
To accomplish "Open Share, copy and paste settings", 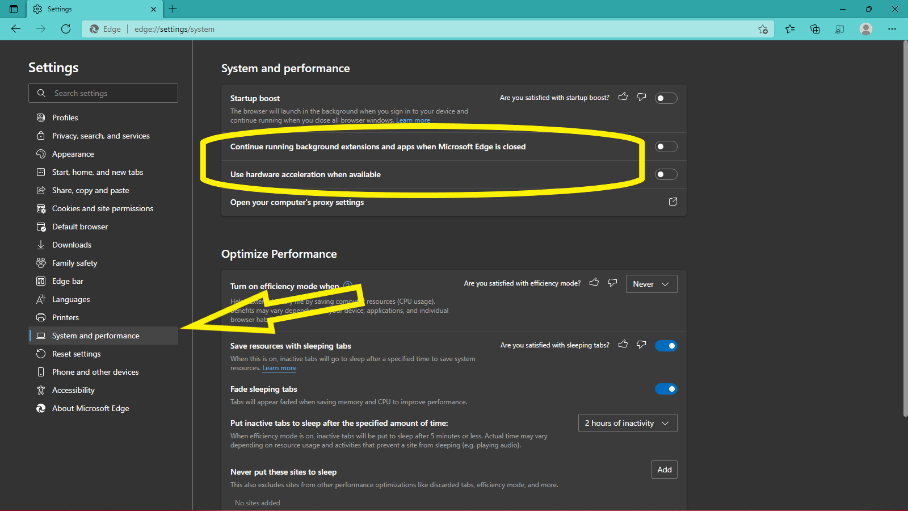I will tap(103, 190).
